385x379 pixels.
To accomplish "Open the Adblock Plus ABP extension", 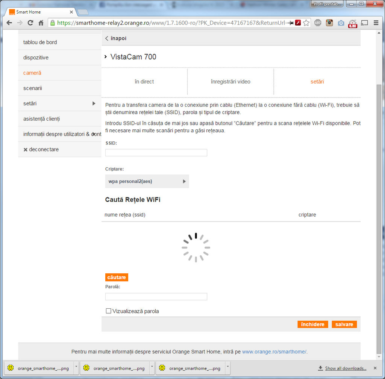I will tap(318, 23).
